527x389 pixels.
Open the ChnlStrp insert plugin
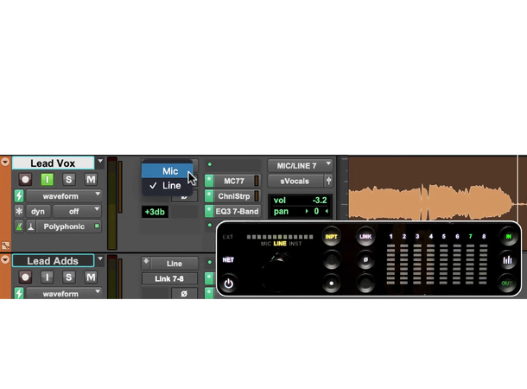click(237, 196)
